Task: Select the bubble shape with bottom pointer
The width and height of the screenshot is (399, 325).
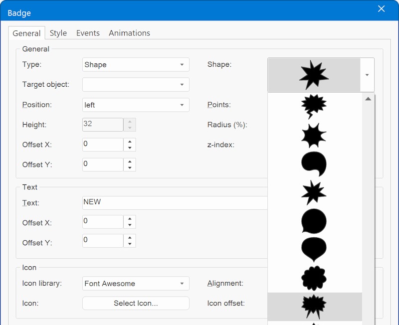Action: click(x=314, y=250)
